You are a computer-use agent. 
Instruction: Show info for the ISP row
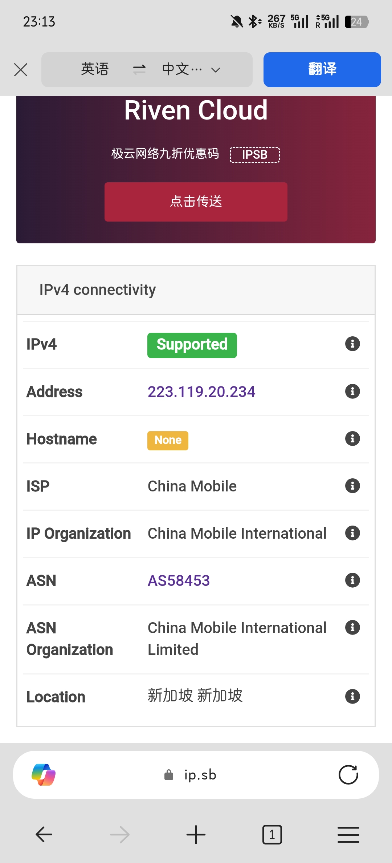352,486
